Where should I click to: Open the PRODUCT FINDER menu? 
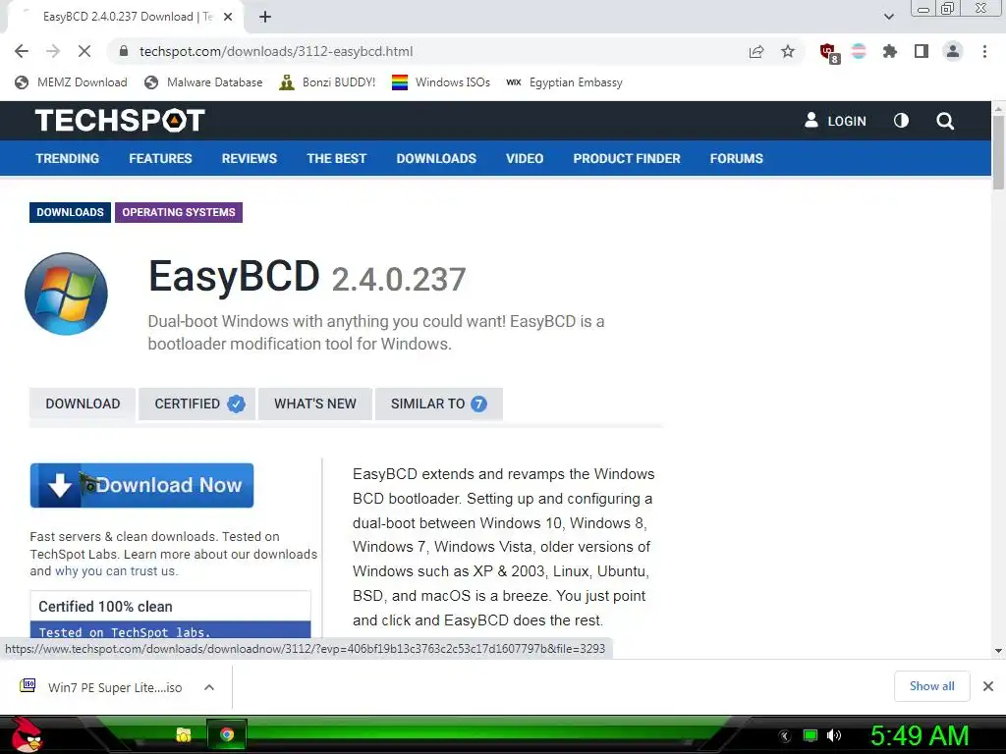[x=627, y=158]
